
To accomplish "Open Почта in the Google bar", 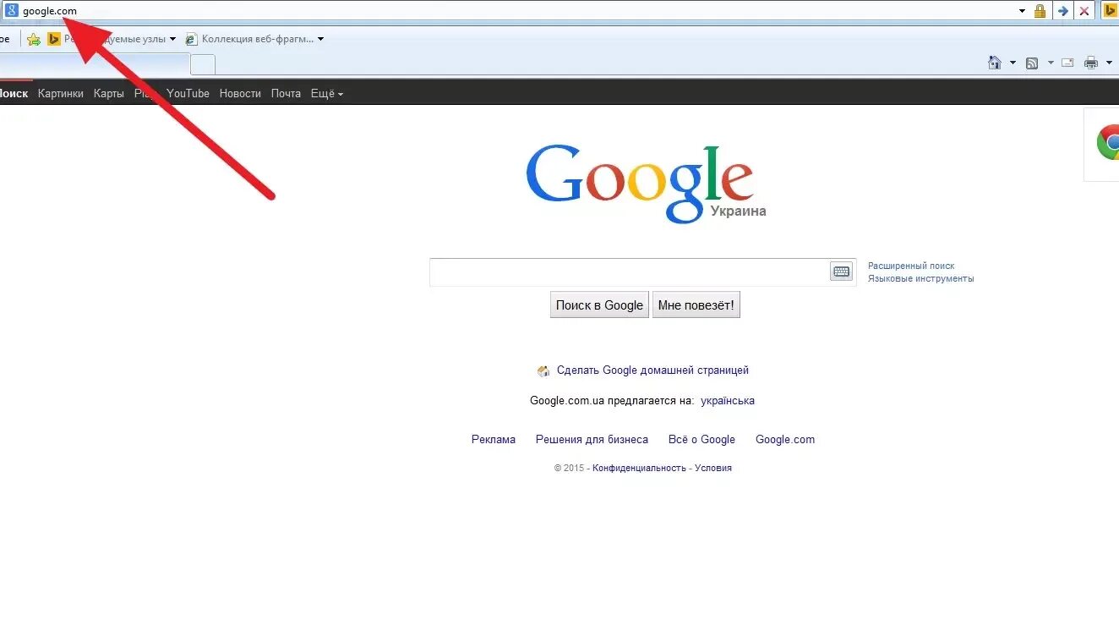I will point(286,94).
